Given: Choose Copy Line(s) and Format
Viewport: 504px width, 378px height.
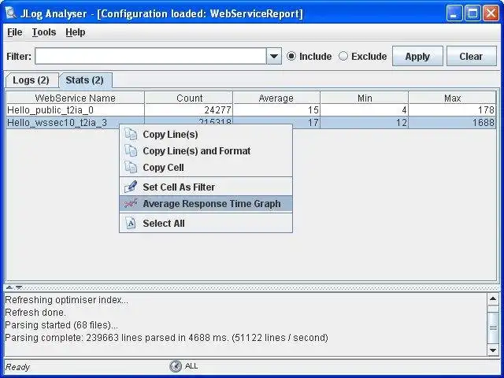Looking at the screenshot, I should (x=206, y=151).
